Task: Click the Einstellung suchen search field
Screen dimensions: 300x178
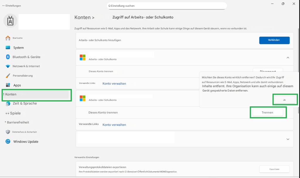Action: coord(166,6)
